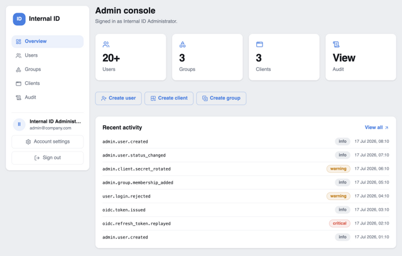Open the 20+ Users stat card
Viewport: 402px width, 256px height.
coord(131,57)
